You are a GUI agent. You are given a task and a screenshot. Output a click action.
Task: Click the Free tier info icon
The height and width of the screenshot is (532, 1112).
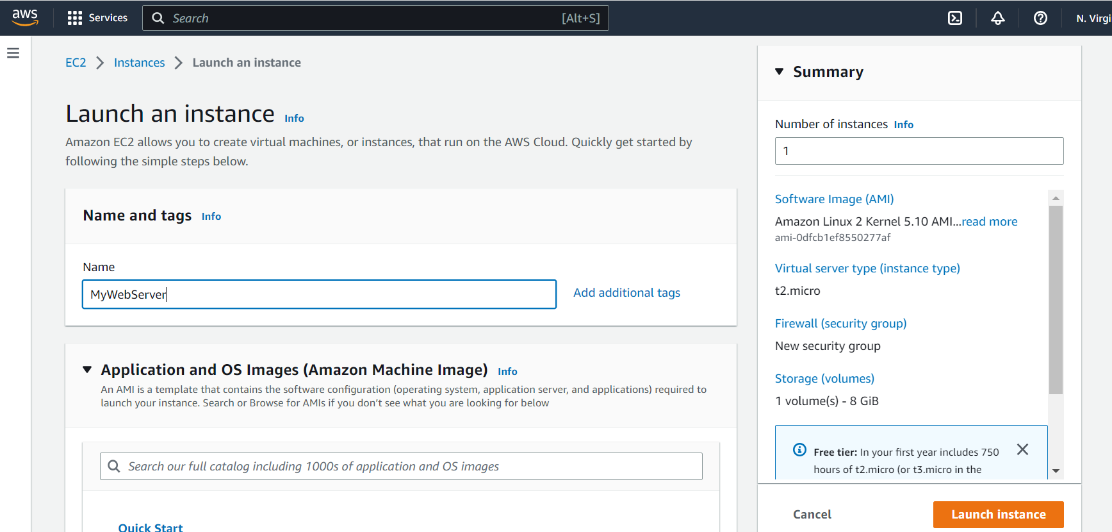click(799, 450)
